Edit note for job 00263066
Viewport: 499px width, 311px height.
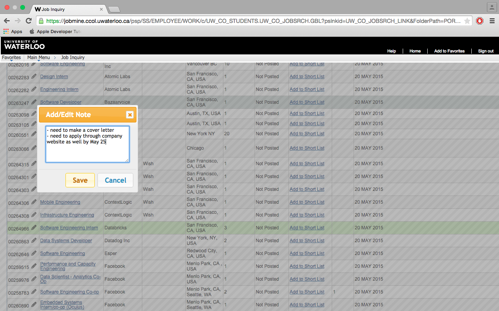(x=34, y=148)
